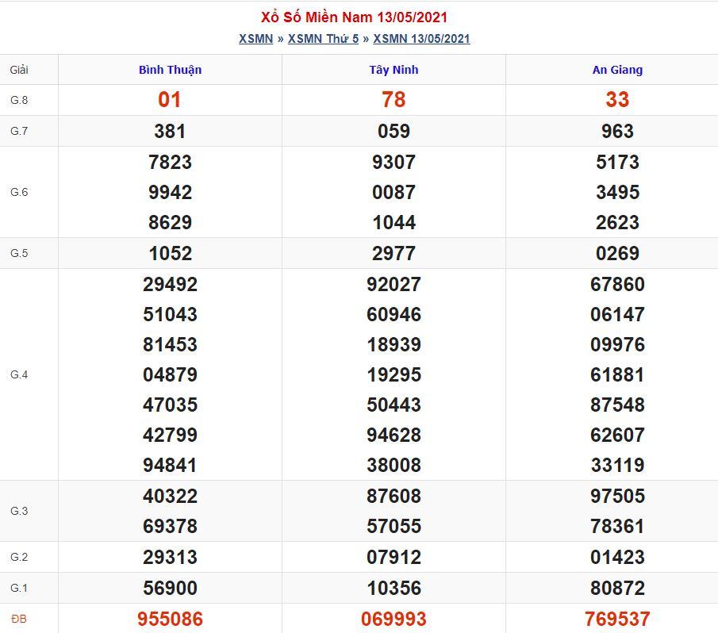Image resolution: width=718 pixels, height=633 pixels.
Task: Click the G.6 number 1044
Action: [x=394, y=222]
